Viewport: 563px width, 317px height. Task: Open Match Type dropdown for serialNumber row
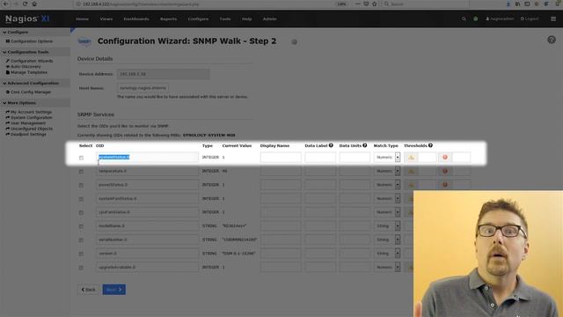tap(387, 240)
